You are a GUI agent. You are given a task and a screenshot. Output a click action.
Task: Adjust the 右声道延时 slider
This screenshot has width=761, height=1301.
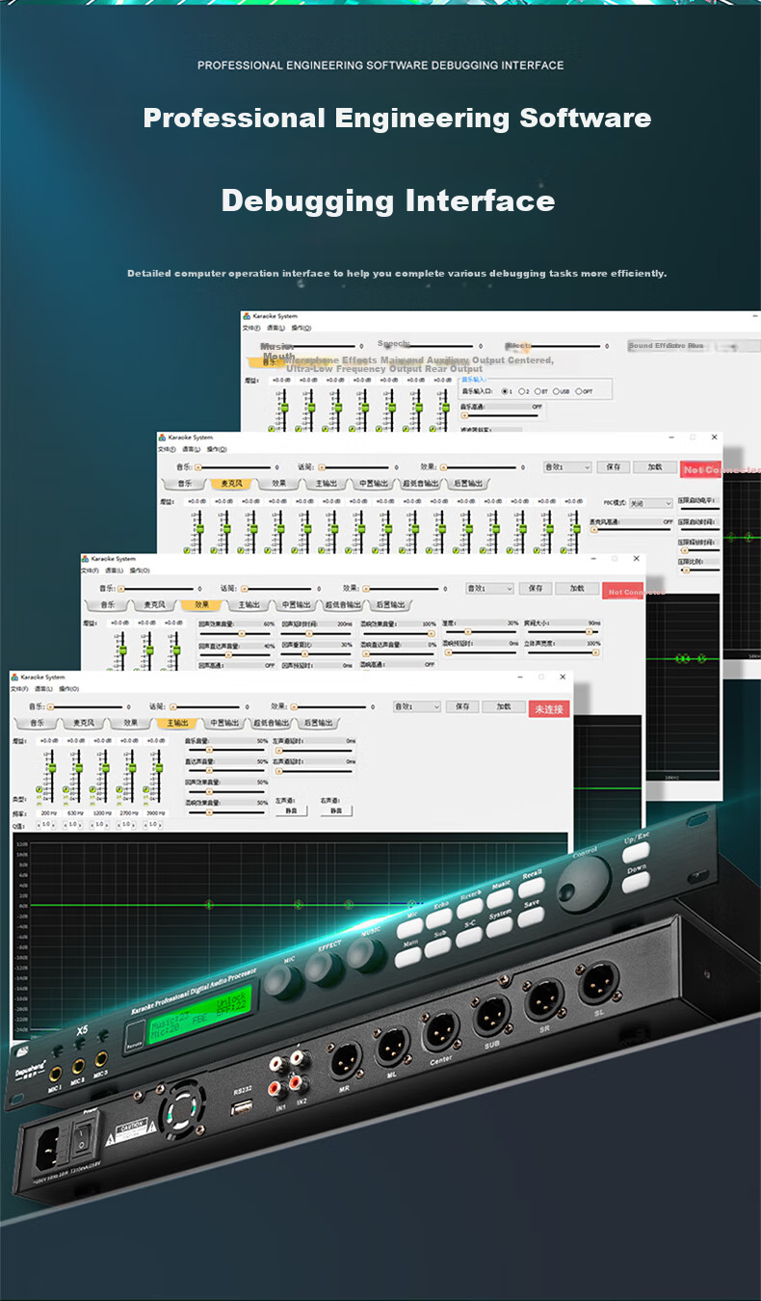314,770
